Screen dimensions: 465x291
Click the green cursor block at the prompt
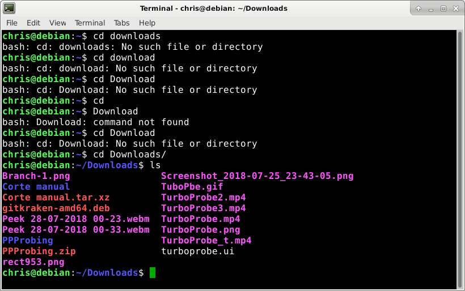pyautogui.click(x=153, y=273)
